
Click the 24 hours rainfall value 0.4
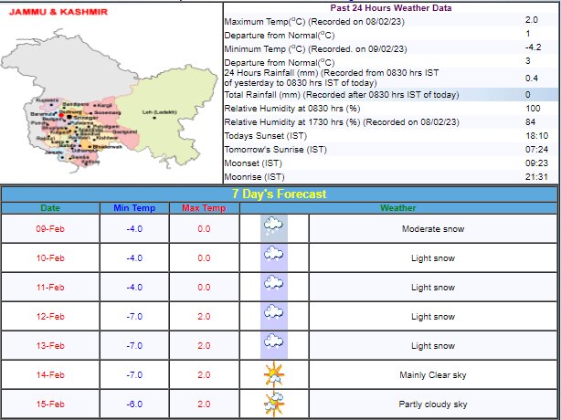(x=532, y=78)
